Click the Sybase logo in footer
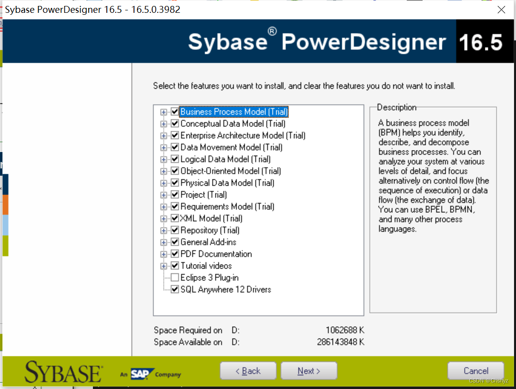516x389 pixels. (64, 372)
